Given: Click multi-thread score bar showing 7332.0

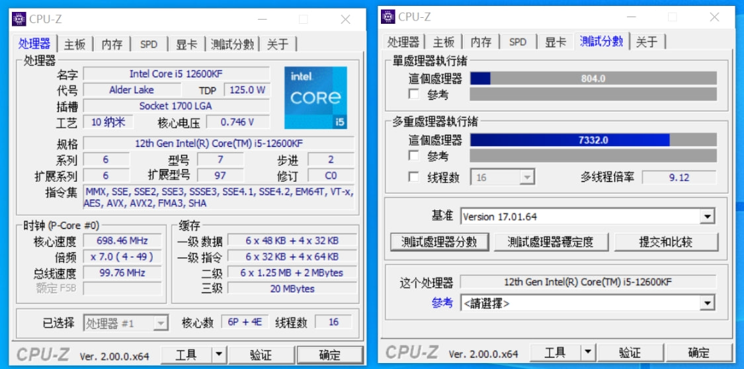Looking at the screenshot, I should [x=593, y=140].
